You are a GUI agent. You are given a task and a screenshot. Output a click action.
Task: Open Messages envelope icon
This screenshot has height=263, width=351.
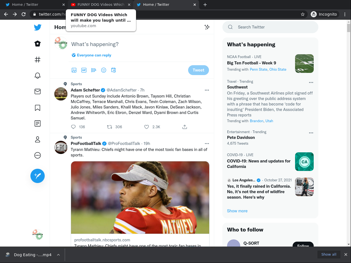point(38,92)
